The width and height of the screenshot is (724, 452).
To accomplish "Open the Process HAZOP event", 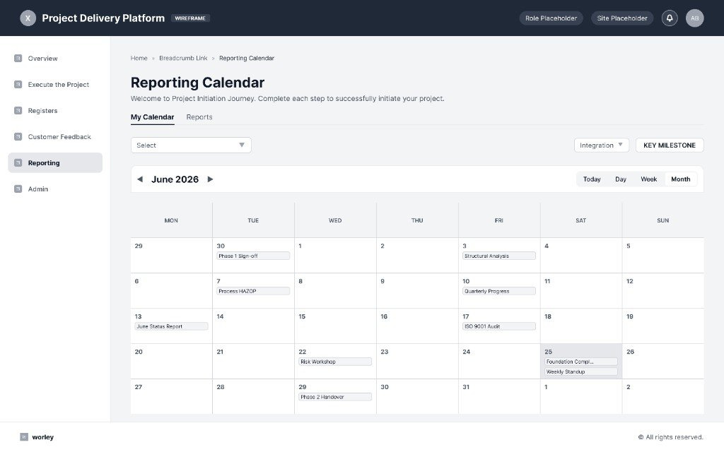I will coord(253,291).
